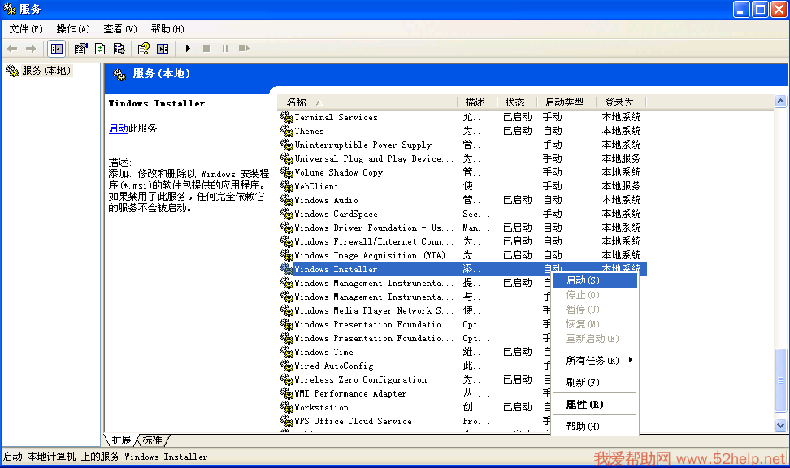Click the Help toolbar icon
The width and height of the screenshot is (790, 468).
(x=144, y=49)
